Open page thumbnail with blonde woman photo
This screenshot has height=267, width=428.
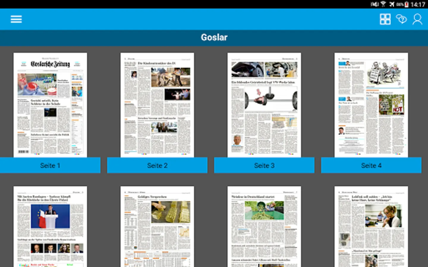coord(371,227)
